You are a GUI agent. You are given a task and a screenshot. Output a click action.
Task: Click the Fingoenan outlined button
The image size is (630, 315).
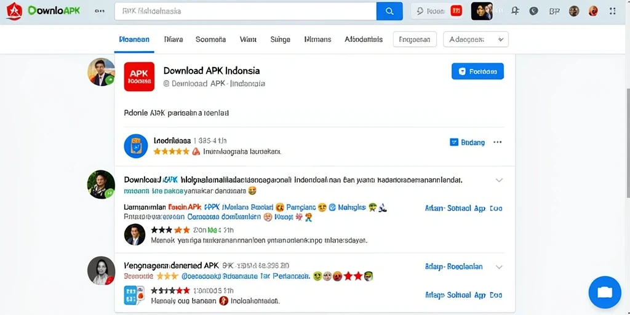[415, 39]
